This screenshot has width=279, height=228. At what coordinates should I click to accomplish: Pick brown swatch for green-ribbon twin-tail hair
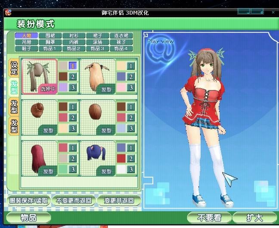pyautogui.click(x=63, y=77)
